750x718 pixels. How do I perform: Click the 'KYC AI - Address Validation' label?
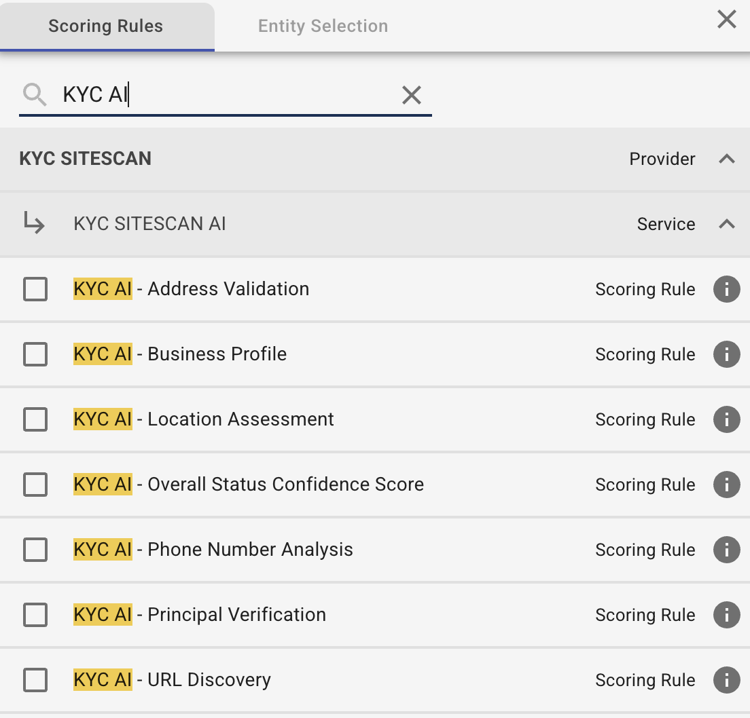pyautogui.click(x=192, y=289)
